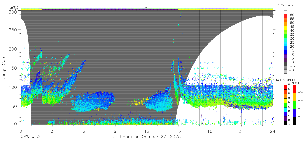
Task: Click the '150' range gate tick label
Action: tap(13, 68)
